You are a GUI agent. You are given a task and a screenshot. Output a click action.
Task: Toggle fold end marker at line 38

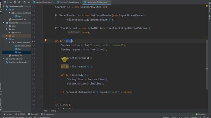click(x=42, y=96)
